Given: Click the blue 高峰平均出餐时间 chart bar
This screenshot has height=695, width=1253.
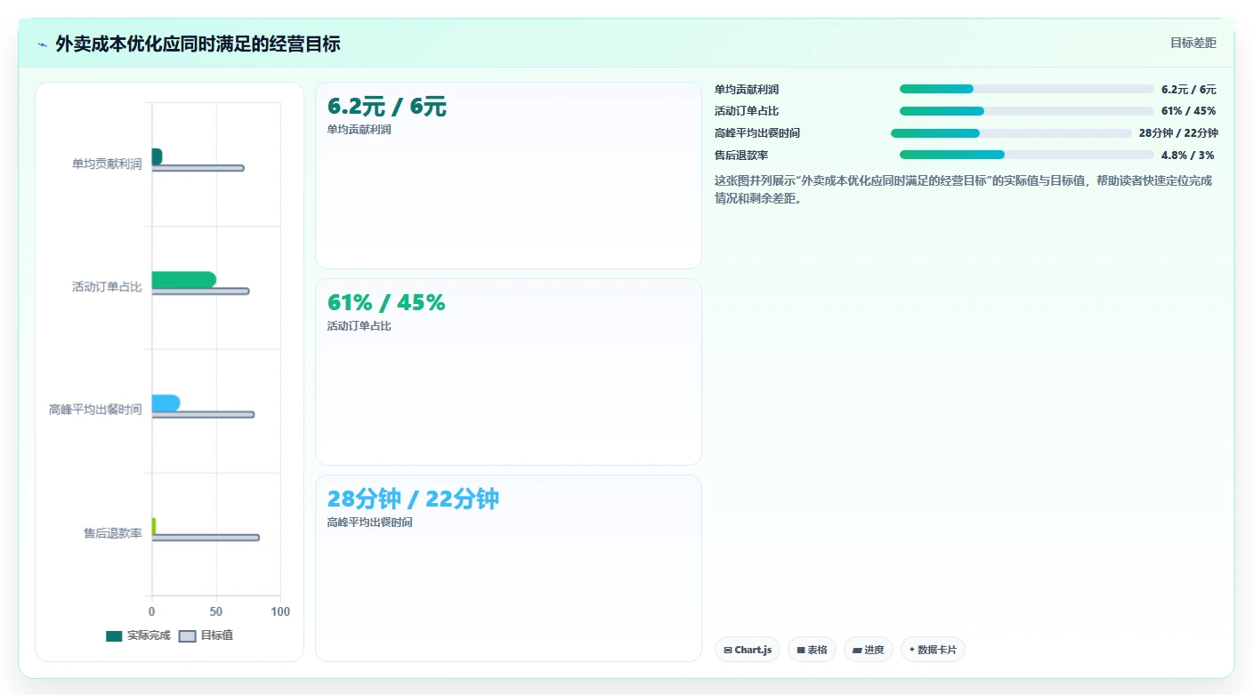Looking at the screenshot, I should pos(166,403).
